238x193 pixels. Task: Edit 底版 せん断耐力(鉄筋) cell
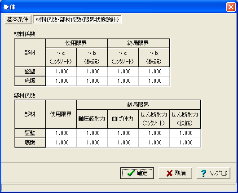(x=185, y=143)
